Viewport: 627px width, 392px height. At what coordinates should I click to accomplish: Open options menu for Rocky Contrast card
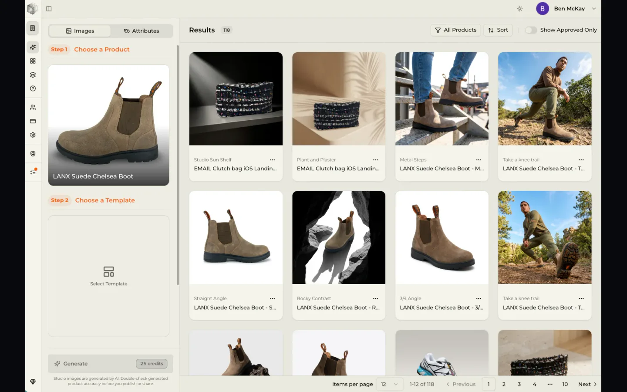tap(375, 299)
